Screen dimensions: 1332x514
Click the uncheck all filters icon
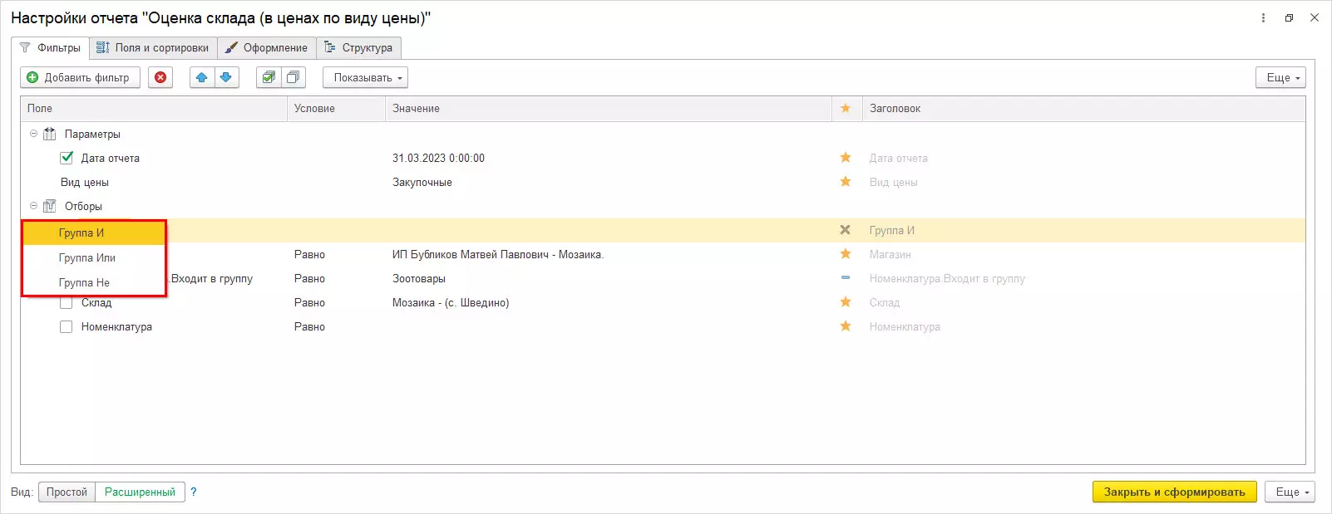pos(293,77)
